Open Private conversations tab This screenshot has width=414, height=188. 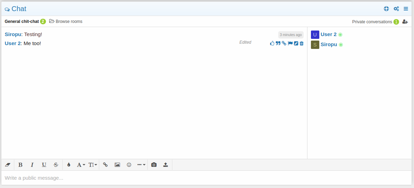click(372, 22)
